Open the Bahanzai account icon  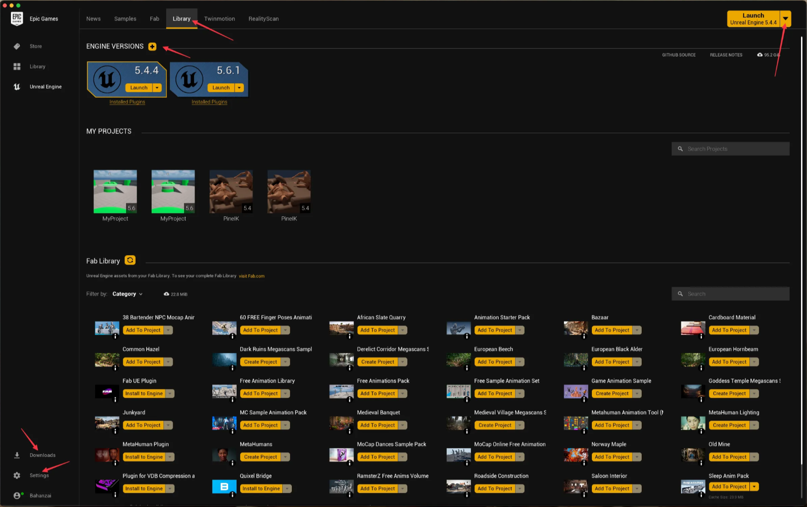pyautogui.click(x=17, y=496)
